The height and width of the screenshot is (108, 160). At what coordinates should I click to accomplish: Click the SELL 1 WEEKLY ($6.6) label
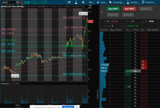coord(74,27)
